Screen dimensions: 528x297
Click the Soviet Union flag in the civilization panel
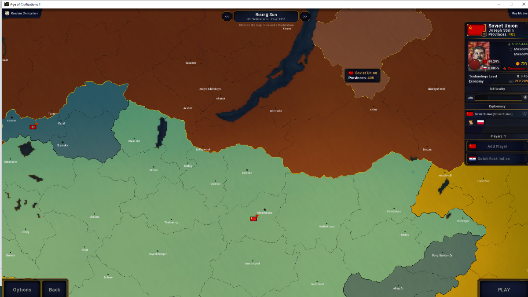tap(476, 30)
